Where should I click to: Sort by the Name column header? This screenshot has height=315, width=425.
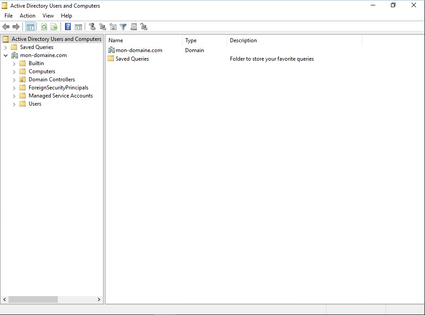click(144, 40)
